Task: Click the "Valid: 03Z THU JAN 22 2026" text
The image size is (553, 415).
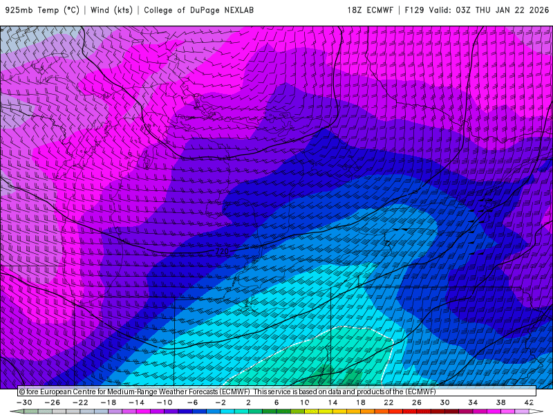Action: pos(489,10)
